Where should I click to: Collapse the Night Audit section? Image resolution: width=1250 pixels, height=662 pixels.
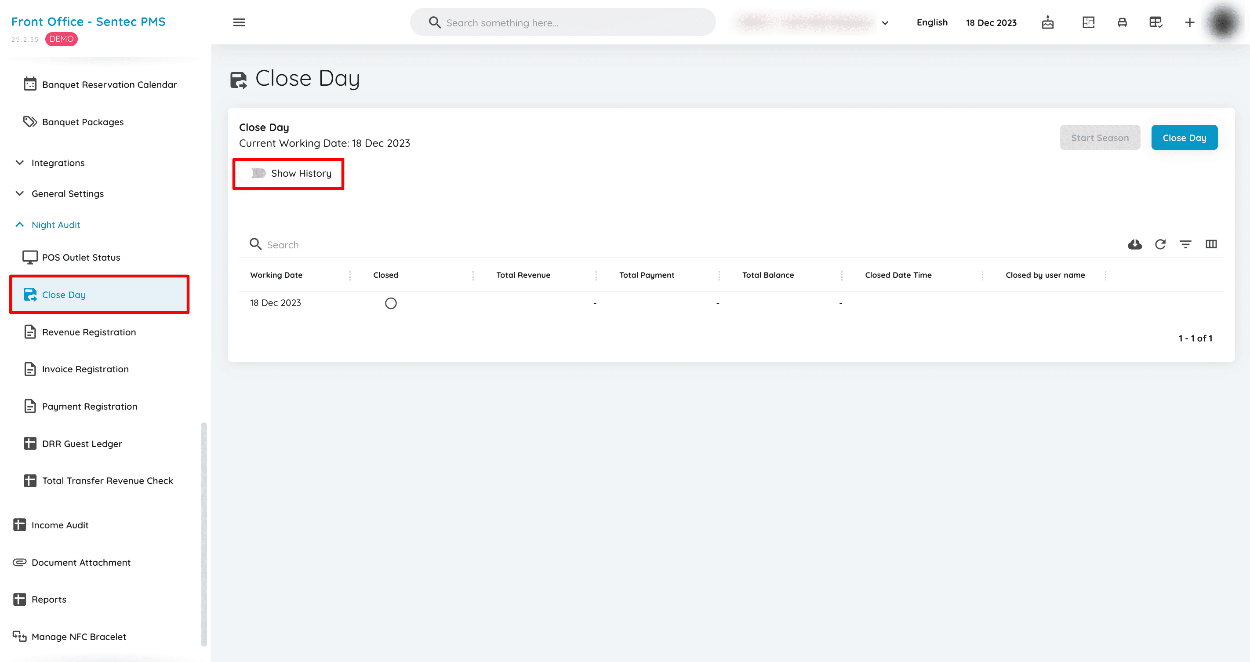47,225
